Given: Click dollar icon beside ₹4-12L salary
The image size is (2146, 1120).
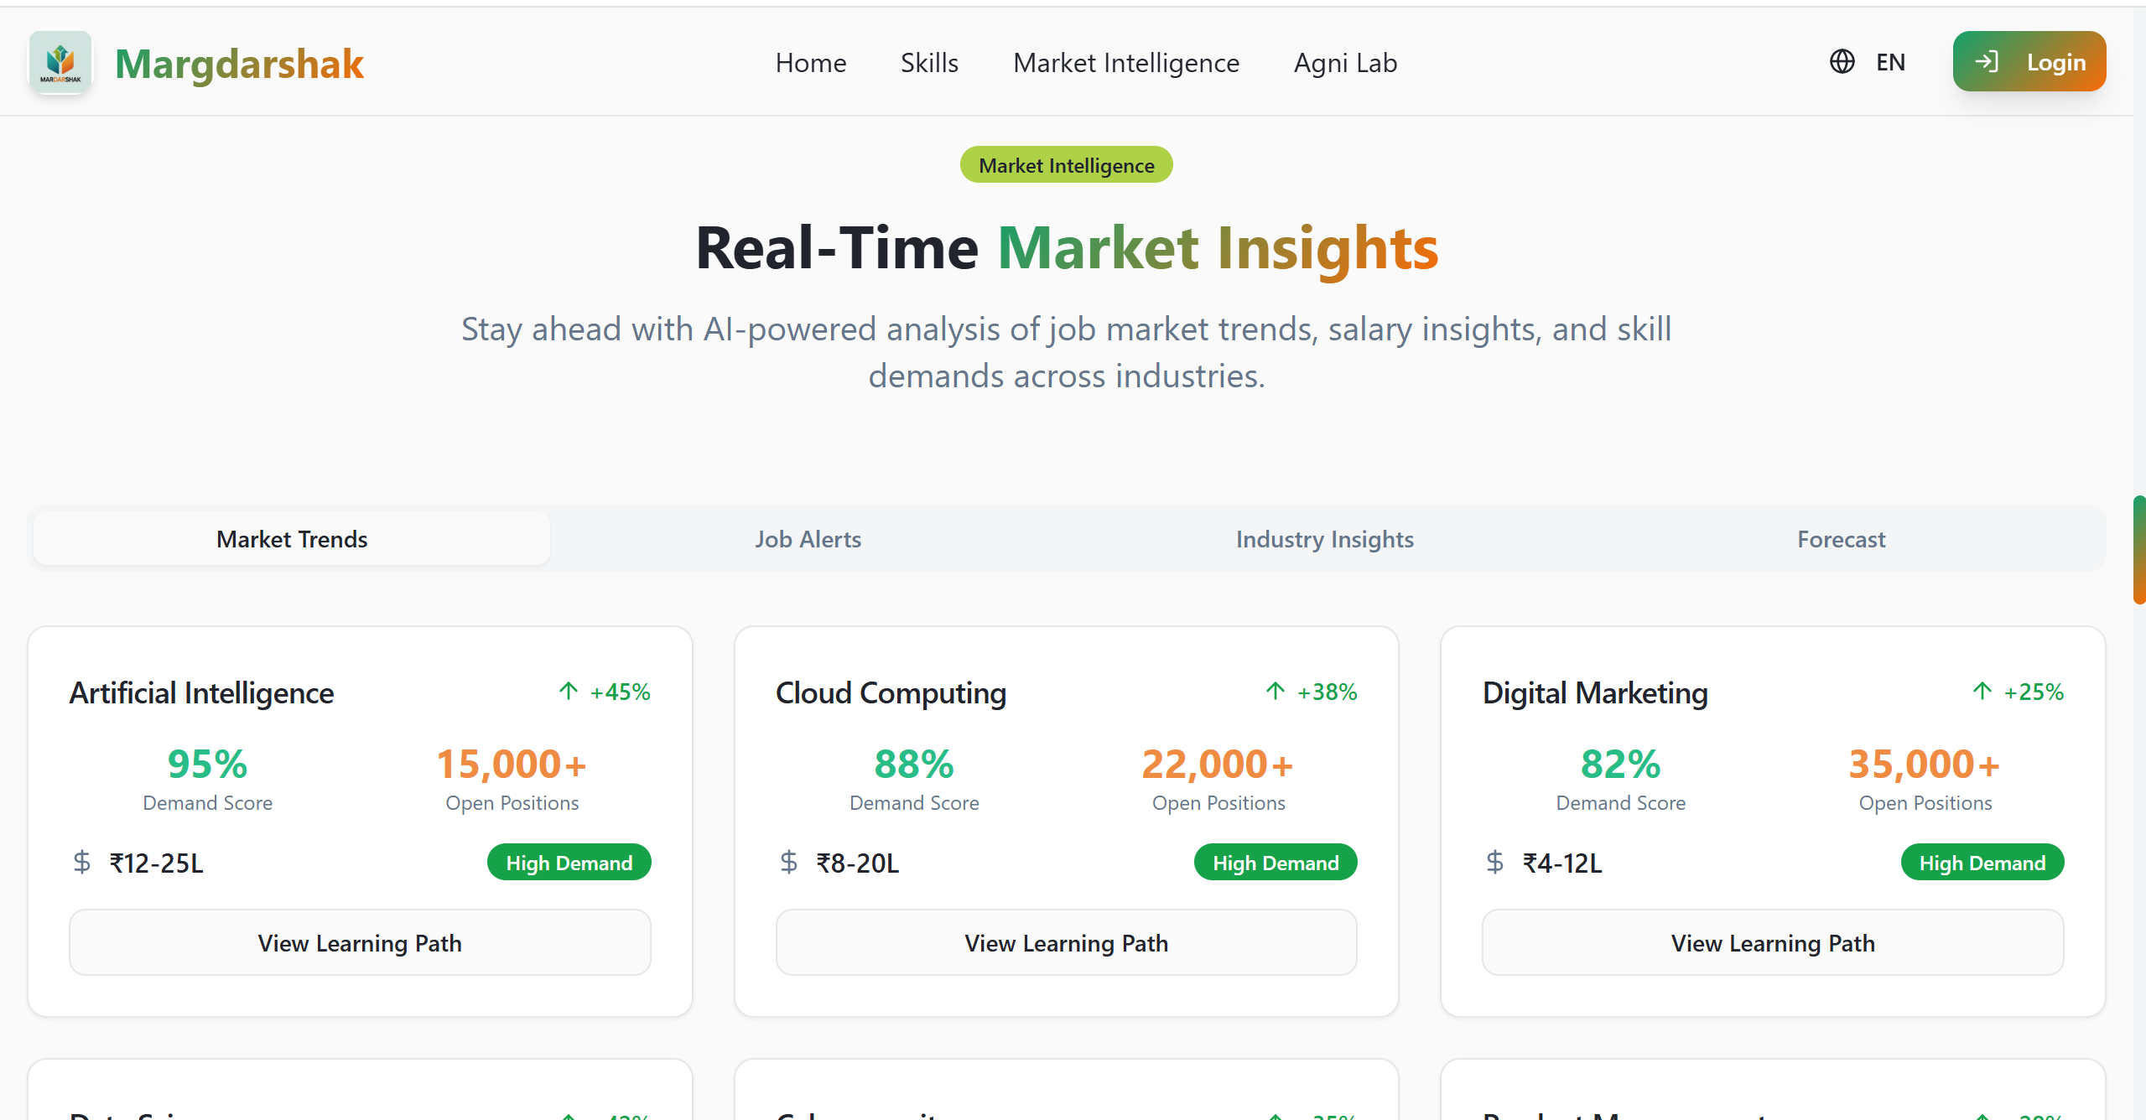Looking at the screenshot, I should pos(1495,862).
